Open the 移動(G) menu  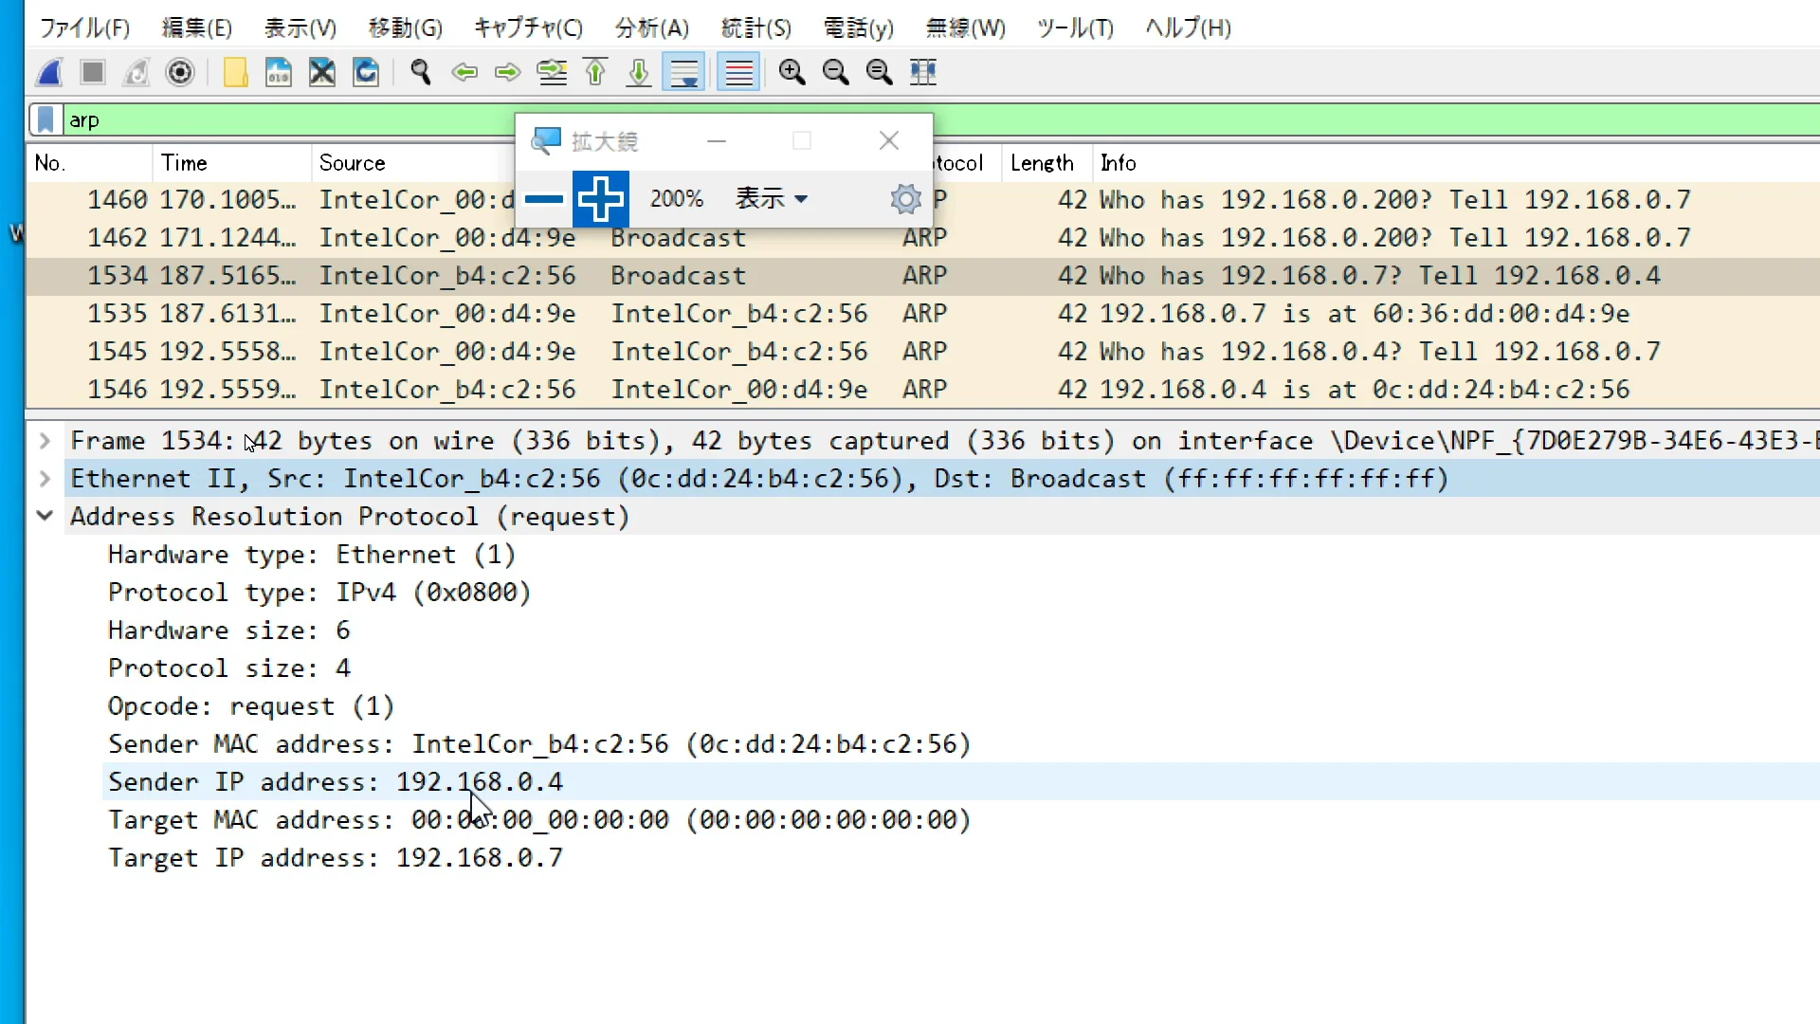(x=405, y=27)
